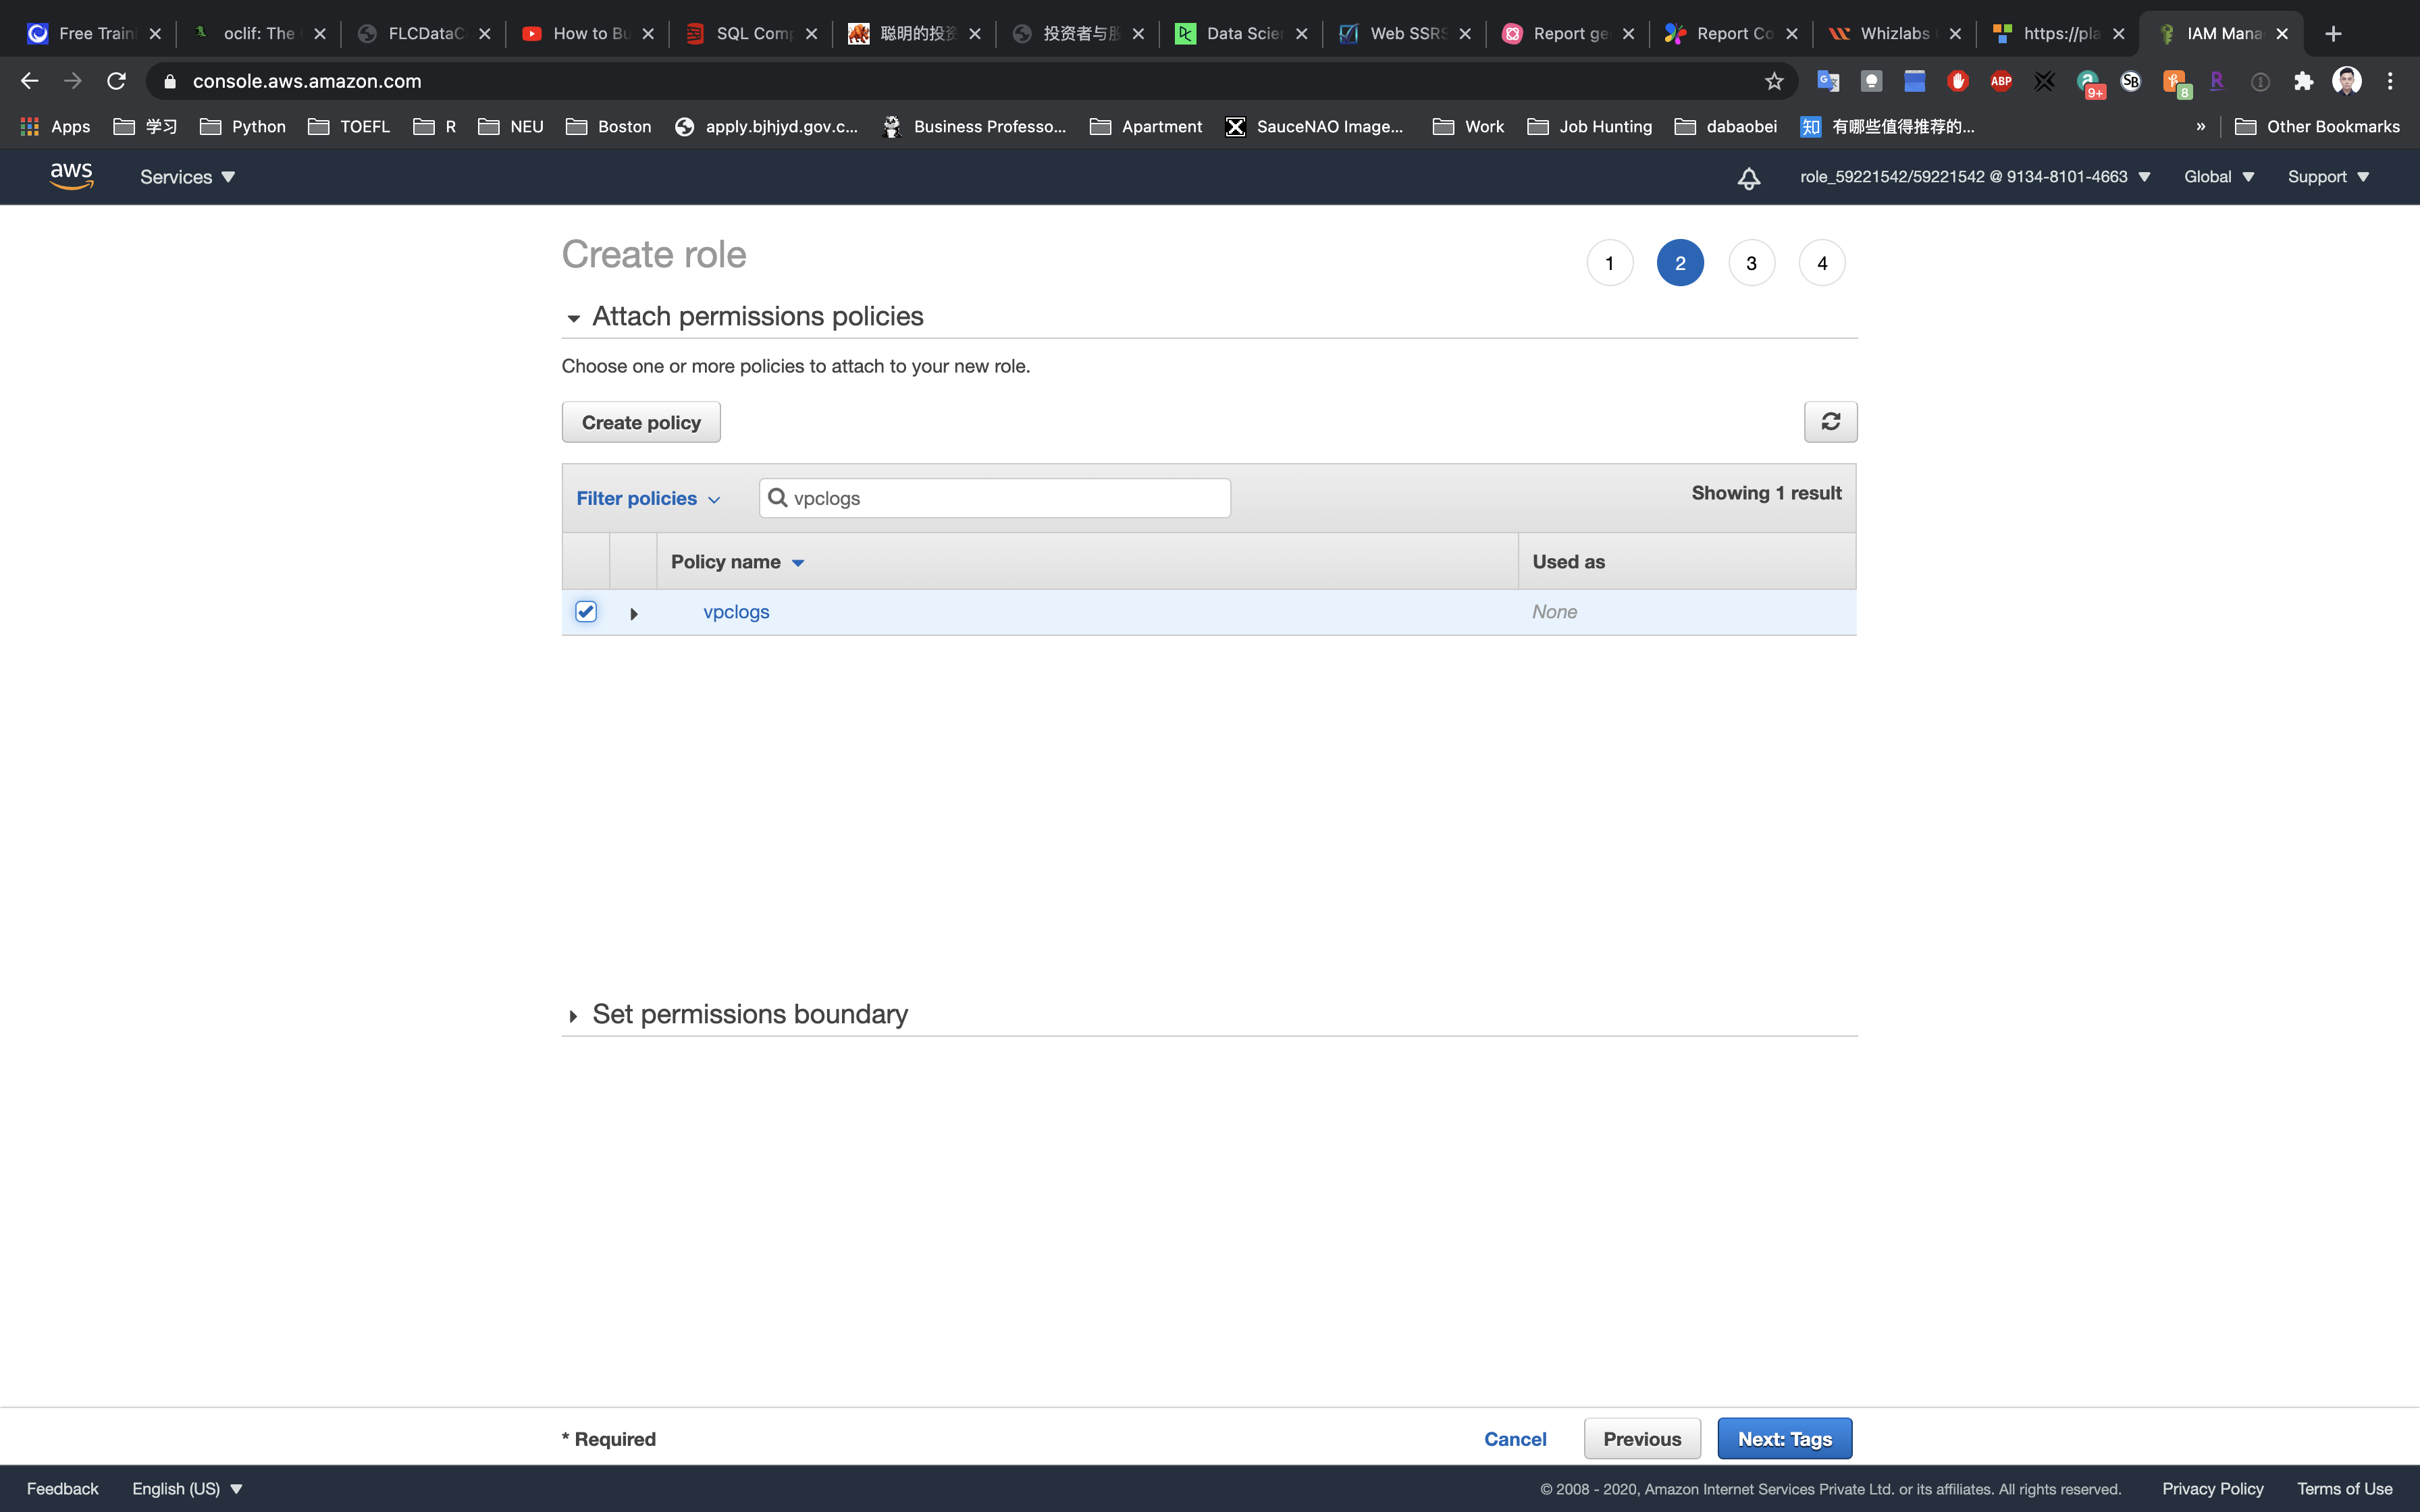Refresh the policy list icon

click(x=1830, y=422)
